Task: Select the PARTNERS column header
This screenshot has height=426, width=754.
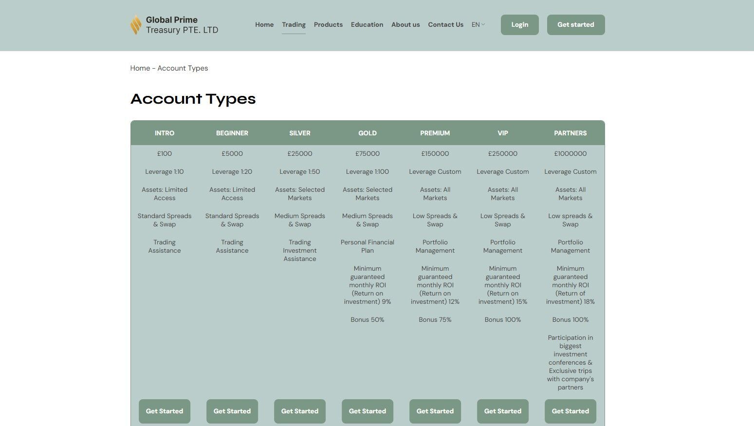Action: [x=570, y=133]
